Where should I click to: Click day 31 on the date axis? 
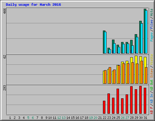coord(145,118)
